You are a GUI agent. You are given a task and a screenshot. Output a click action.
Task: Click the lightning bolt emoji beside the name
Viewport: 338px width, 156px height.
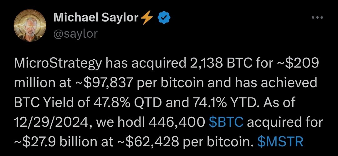click(147, 17)
